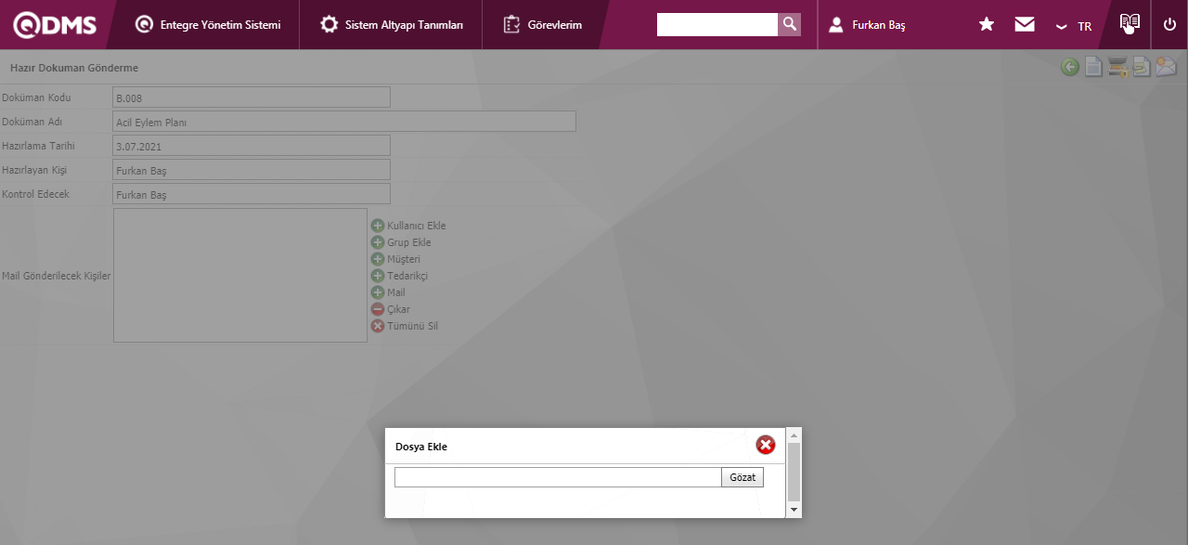The height and width of the screenshot is (545, 1188).
Task: Open Furkan Baş user profile
Action: pos(867,25)
